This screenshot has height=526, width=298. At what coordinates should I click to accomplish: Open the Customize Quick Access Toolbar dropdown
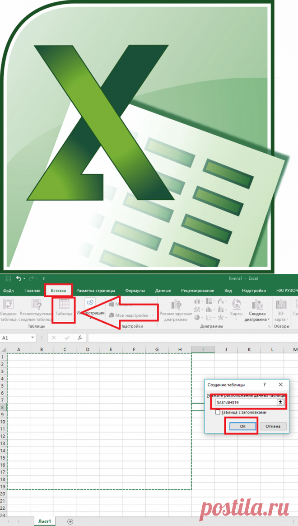44,279
